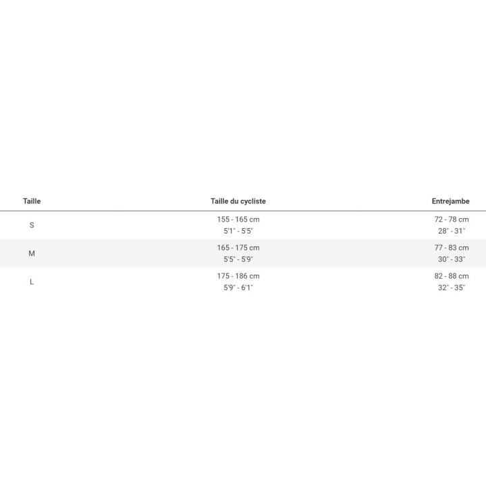Click the 175 - 186 cm value
Image resolution: width=486 pixels, height=486 pixels.
point(238,276)
